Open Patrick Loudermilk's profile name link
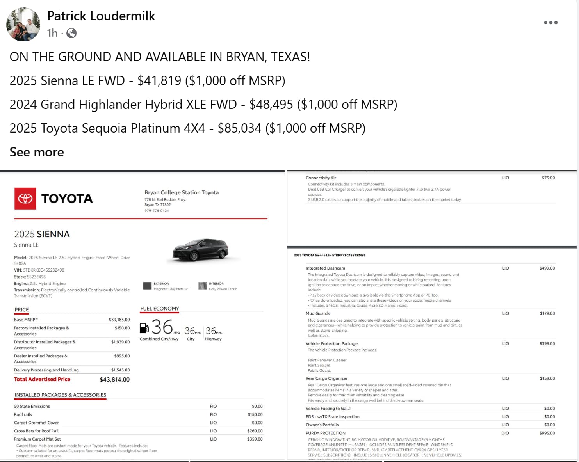 point(101,16)
